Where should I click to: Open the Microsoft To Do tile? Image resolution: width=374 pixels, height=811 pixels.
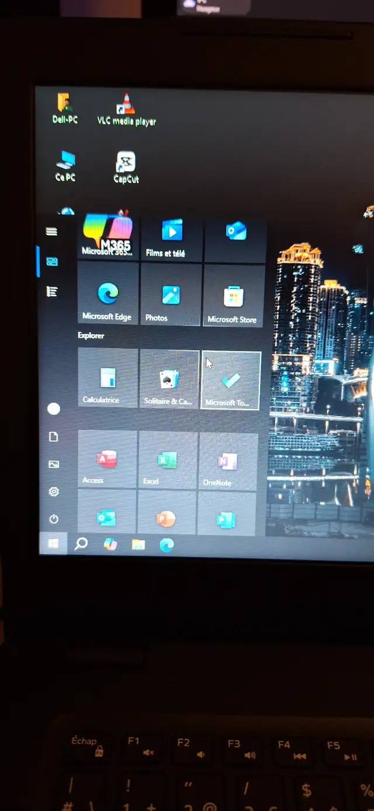click(x=231, y=380)
